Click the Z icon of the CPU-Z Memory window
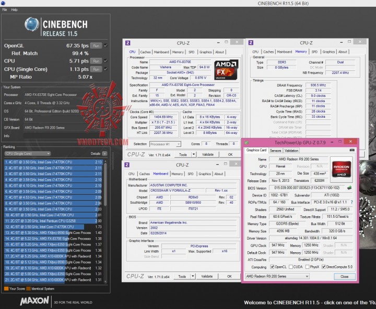 click(251, 43)
